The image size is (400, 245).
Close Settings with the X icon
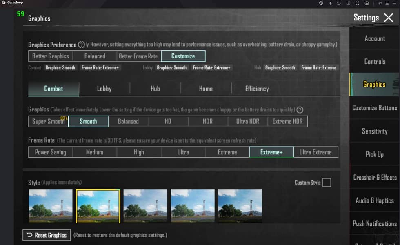pyautogui.click(x=389, y=18)
